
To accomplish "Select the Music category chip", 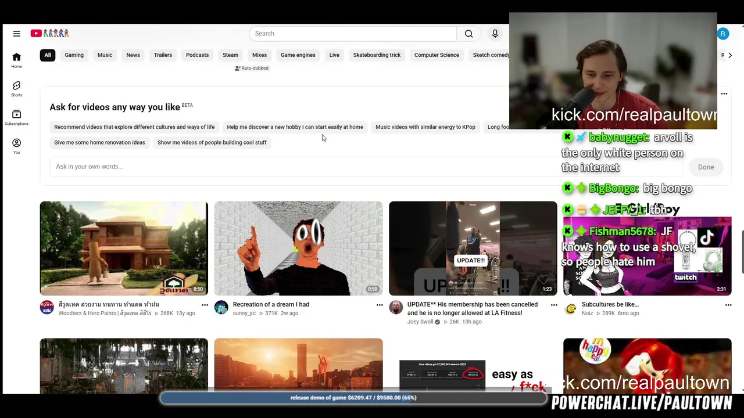I will [x=105, y=55].
